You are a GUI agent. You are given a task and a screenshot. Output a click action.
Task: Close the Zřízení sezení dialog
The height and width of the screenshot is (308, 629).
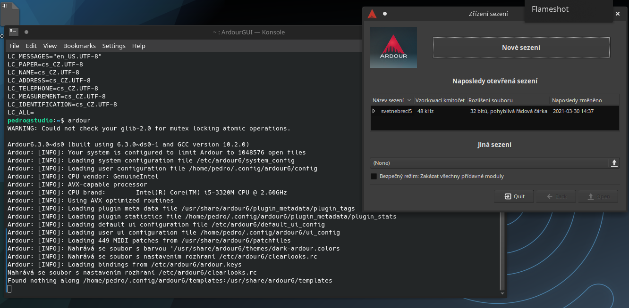click(617, 14)
